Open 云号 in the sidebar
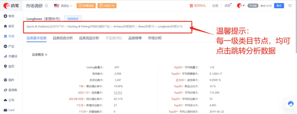Viewport: 297px width, 114px height. [x=9, y=100]
